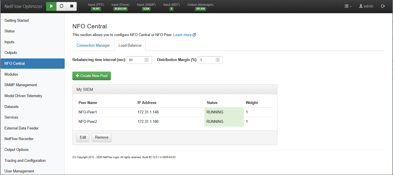Go to Model Driven Telemetry section
Image resolution: width=393 pixels, height=175 pixels.
pos(23,96)
